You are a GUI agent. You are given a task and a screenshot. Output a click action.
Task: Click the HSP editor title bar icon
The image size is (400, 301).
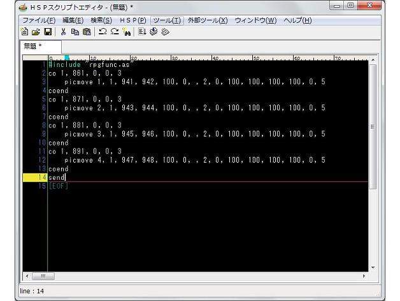[x=23, y=8]
